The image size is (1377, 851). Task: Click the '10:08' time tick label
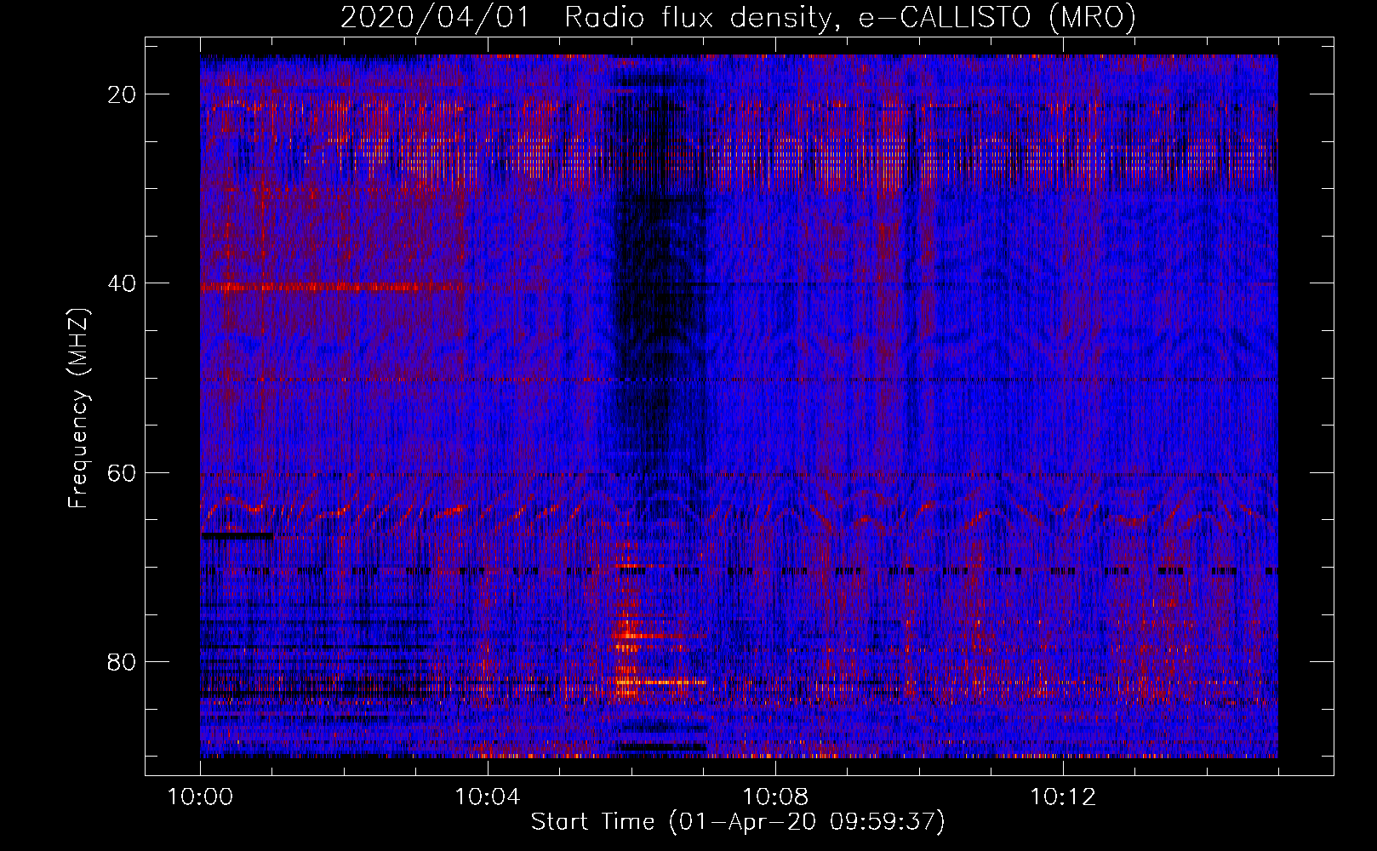(774, 797)
